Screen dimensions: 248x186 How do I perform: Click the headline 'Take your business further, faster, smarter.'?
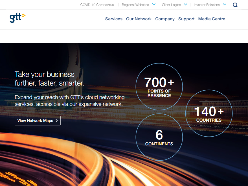(49, 79)
